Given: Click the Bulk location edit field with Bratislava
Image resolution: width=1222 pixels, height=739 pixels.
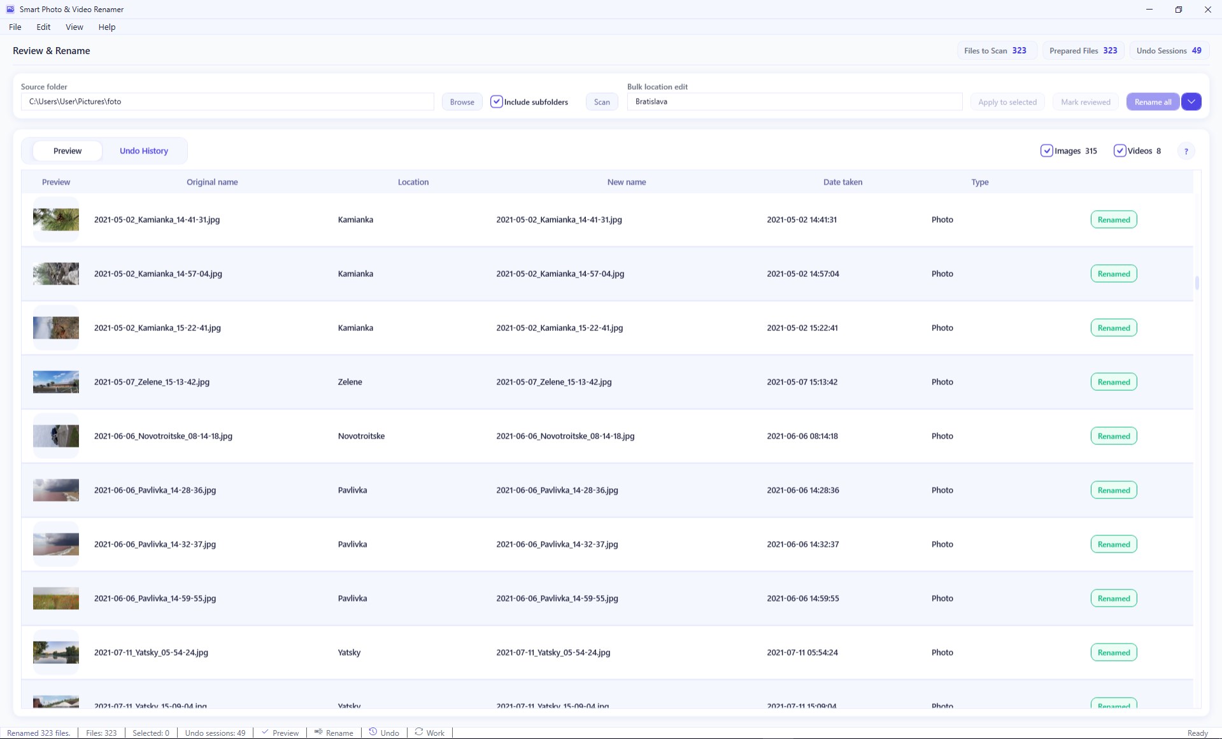Looking at the screenshot, I should (794, 102).
